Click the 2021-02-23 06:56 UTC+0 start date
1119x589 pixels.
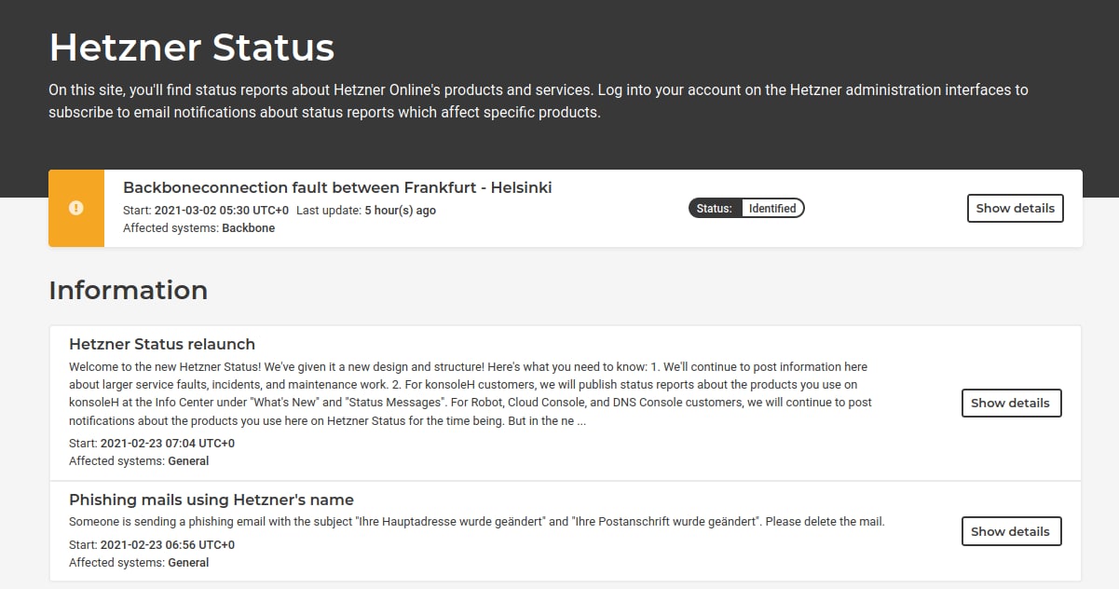point(168,545)
